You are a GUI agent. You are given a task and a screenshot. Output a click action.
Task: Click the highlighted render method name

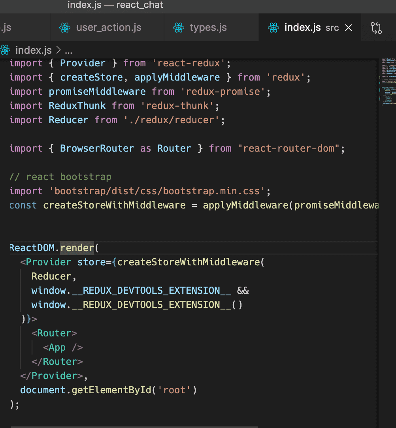pyautogui.click(x=77, y=248)
